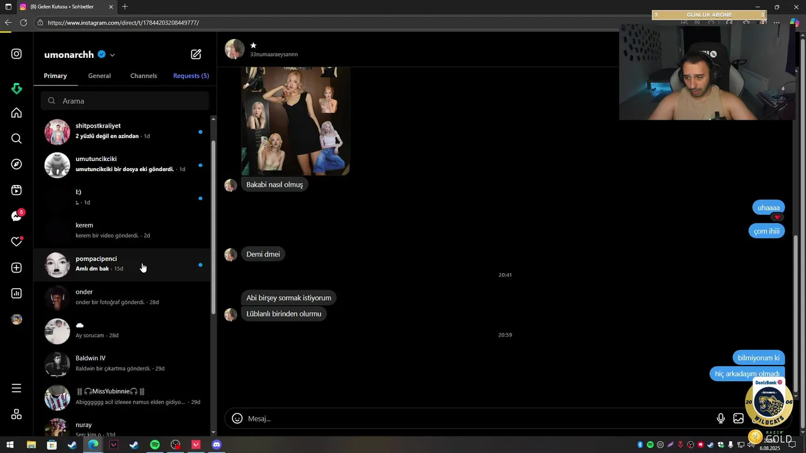Click the volume speaker icon in tray
The image size is (806, 453).
pos(751,445)
